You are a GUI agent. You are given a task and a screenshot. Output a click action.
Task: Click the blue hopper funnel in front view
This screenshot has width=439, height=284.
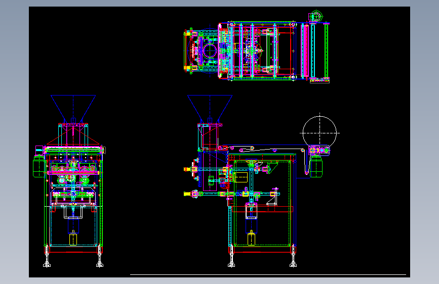[73, 109]
